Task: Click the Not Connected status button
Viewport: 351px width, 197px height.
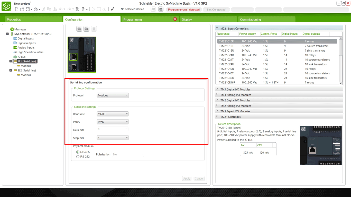Action: click(x=216, y=9)
